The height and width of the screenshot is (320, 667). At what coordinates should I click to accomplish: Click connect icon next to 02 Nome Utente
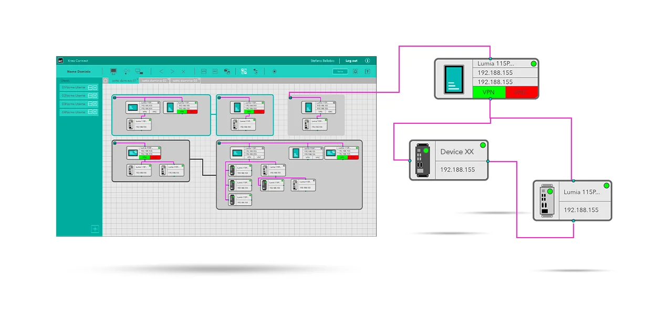pyautogui.click(x=90, y=95)
